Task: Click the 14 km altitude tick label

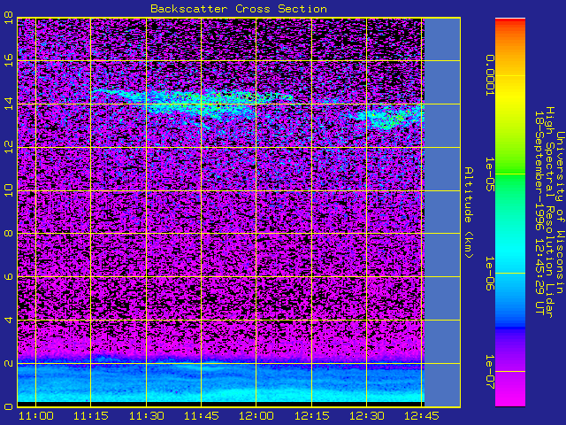Action: (9, 104)
